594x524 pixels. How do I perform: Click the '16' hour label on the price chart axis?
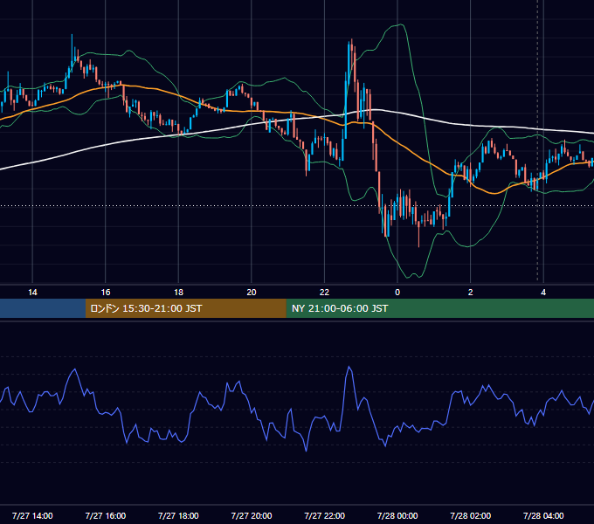tap(106, 293)
